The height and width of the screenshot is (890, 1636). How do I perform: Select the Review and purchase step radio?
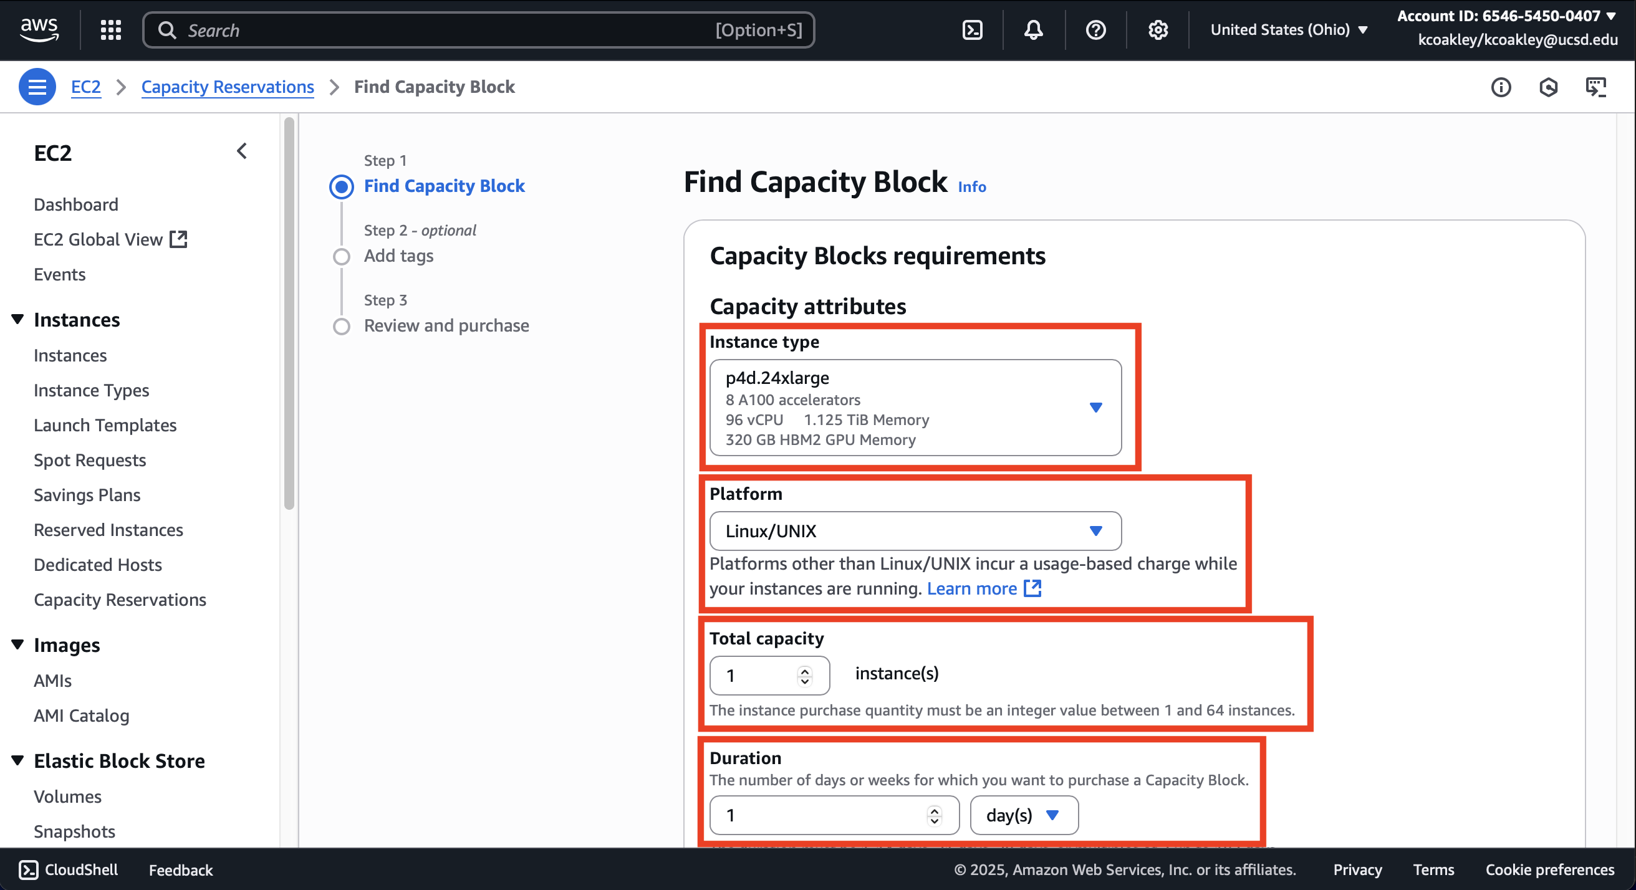342,327
